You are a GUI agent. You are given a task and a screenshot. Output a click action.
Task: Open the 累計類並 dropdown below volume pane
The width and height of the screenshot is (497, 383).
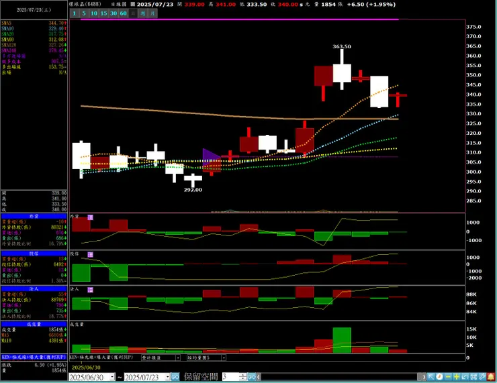pos(178,358)
